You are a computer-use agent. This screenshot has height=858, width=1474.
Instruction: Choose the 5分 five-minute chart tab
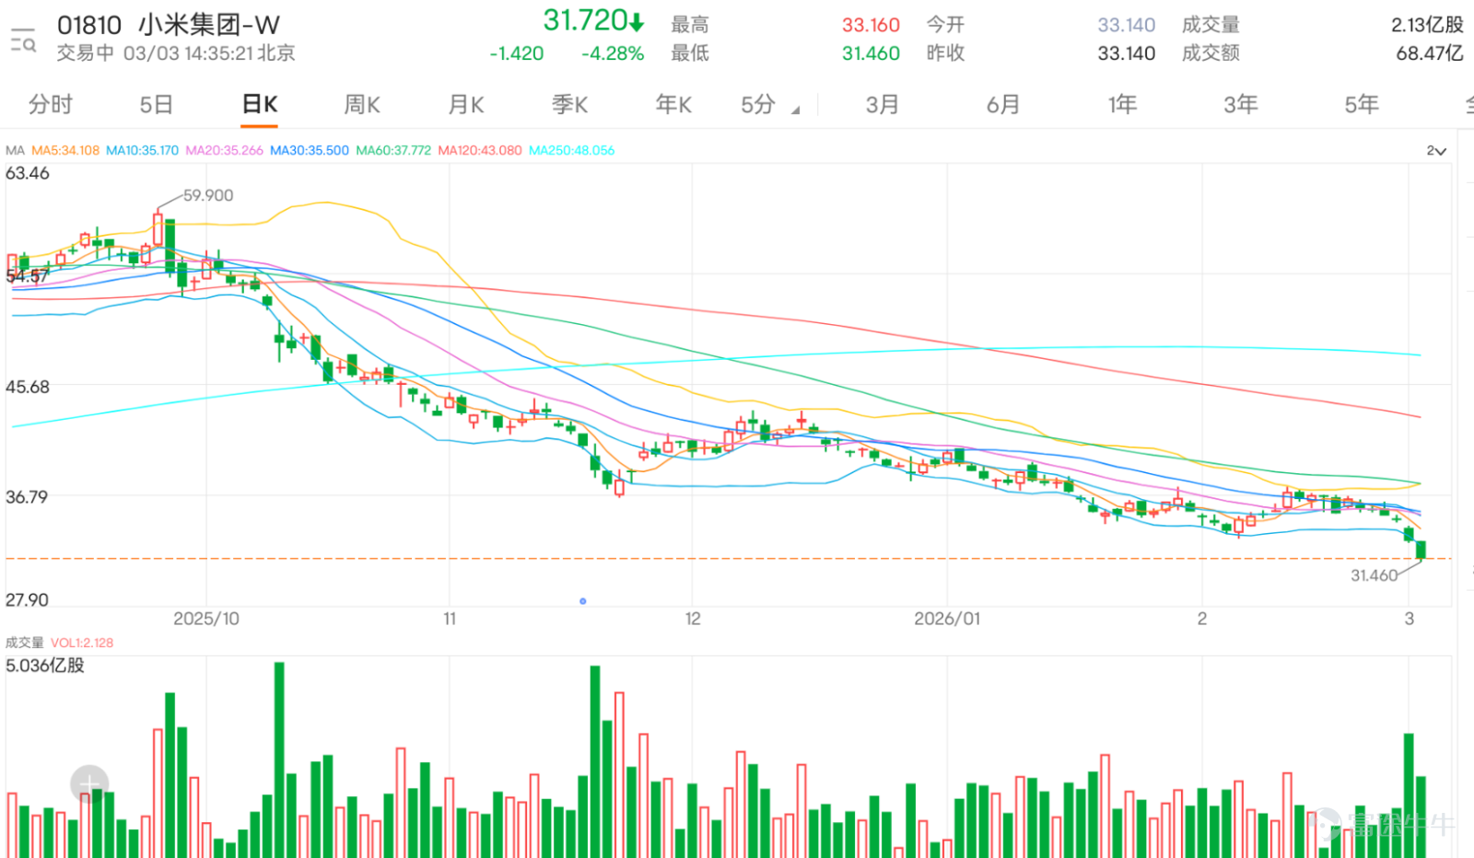pos(758,105)
